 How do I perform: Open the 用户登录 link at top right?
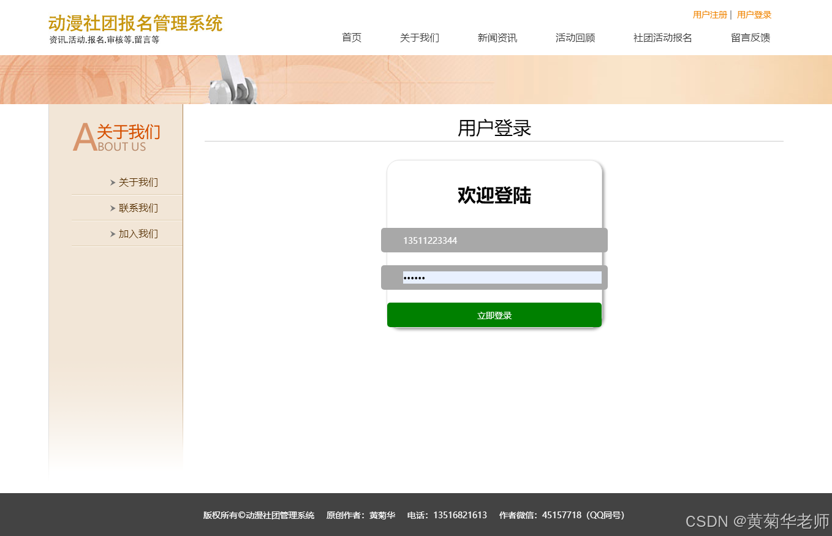(x=754, y=15)
